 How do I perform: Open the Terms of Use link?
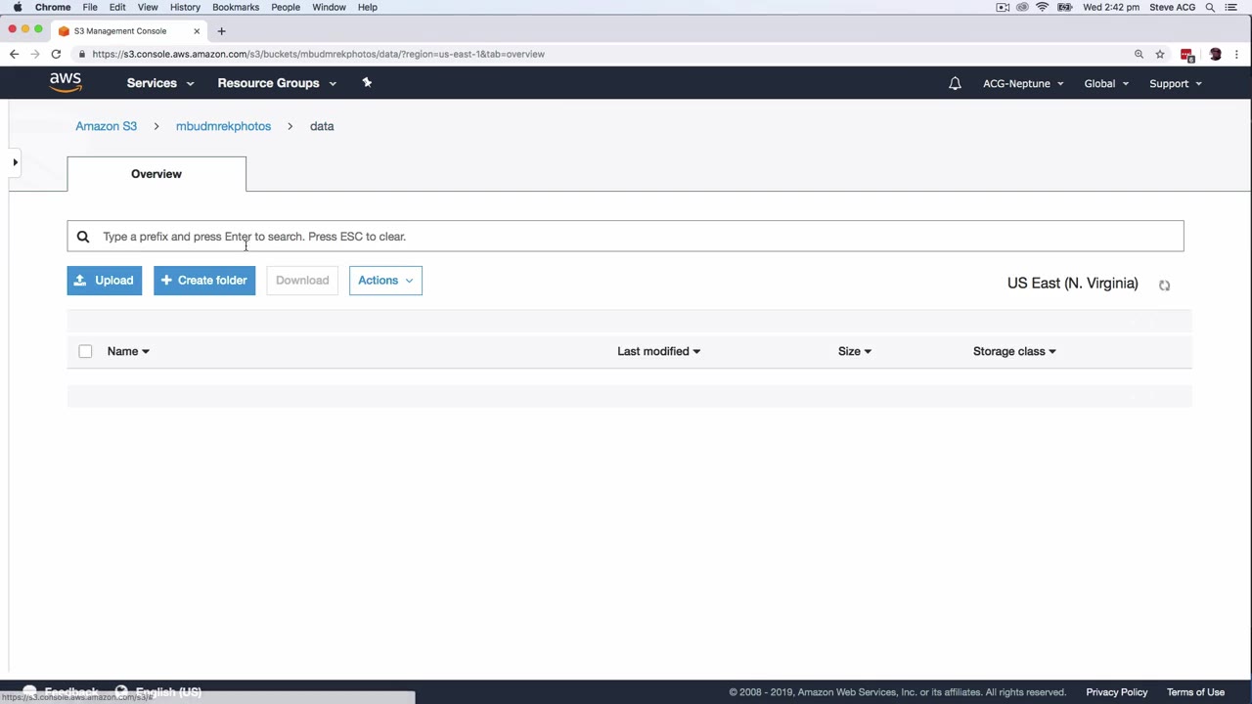(x=1195, y=692)
